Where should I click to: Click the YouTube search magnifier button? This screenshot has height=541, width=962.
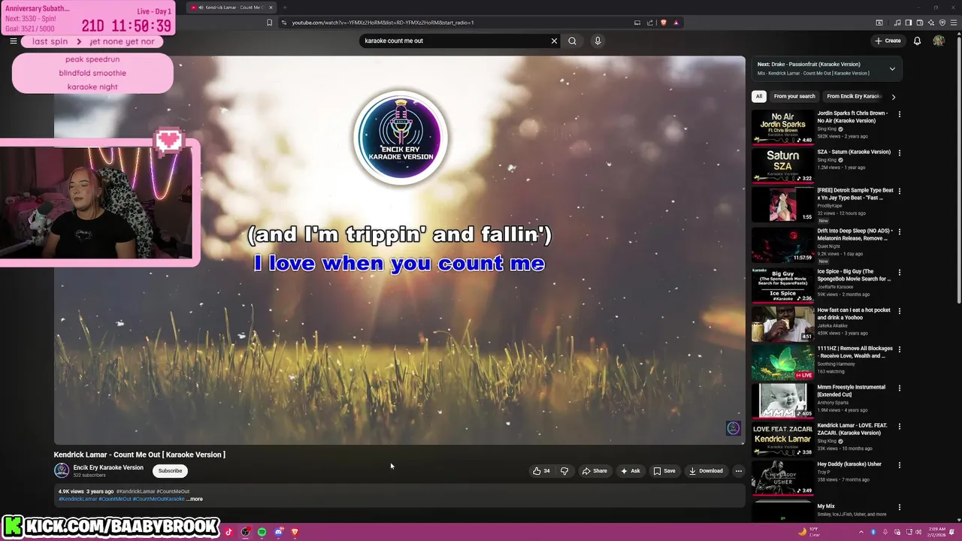tap(572, 41)
